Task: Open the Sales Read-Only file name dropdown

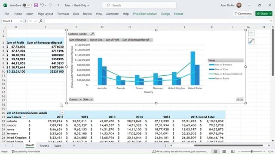Action: click(77, 5)
